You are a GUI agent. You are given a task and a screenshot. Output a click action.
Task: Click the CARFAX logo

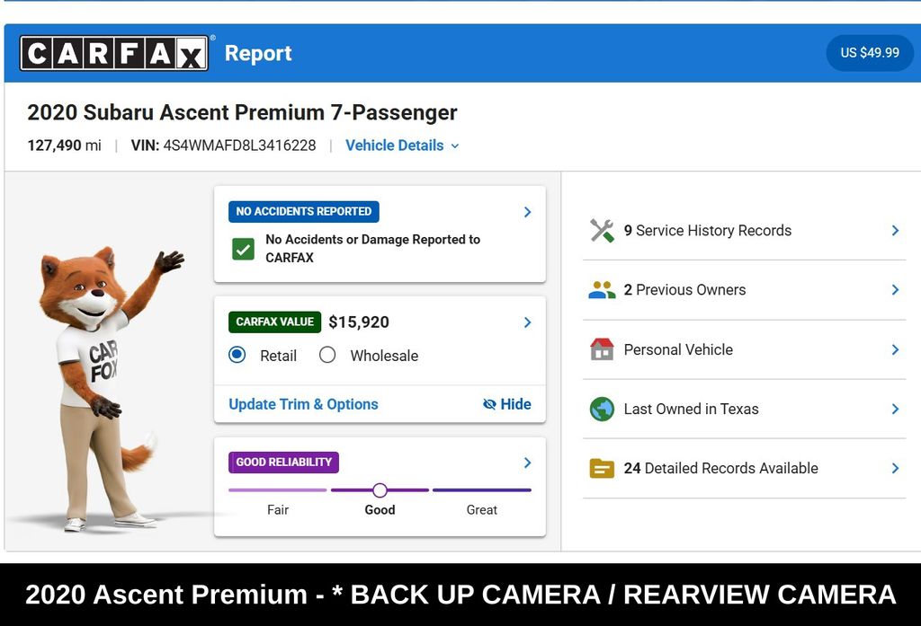point(114,53)
